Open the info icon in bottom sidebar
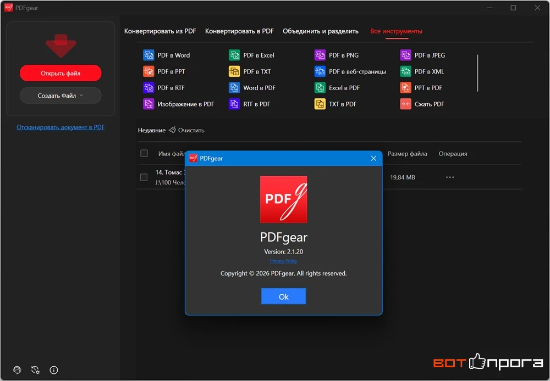550x381 pixels. [x=54, y=370]
